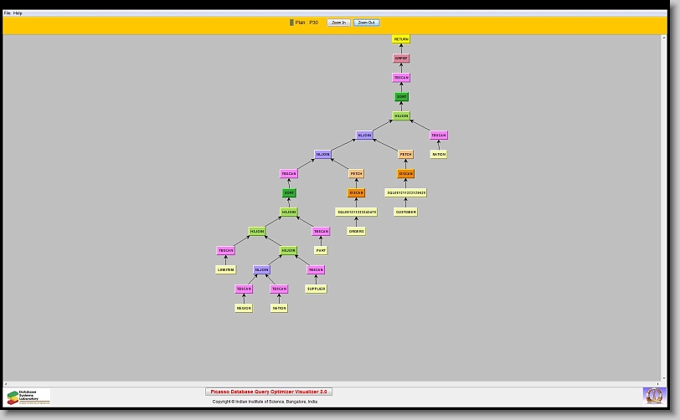The height and width of the screenshot is (420, 680).
Task: Select the SUPPLIER table node
Action: click(315, 289)
